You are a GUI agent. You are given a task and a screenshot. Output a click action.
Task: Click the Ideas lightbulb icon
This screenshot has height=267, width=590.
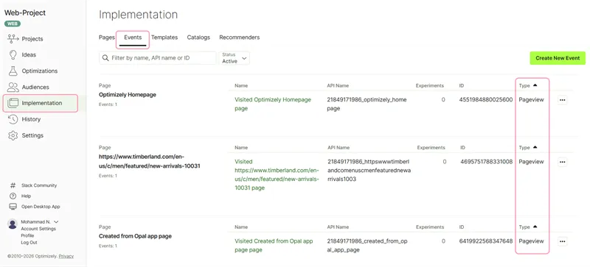13,55
